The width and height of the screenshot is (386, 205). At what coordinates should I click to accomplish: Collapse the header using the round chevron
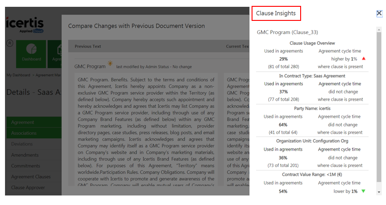click(x=9, y=44)
